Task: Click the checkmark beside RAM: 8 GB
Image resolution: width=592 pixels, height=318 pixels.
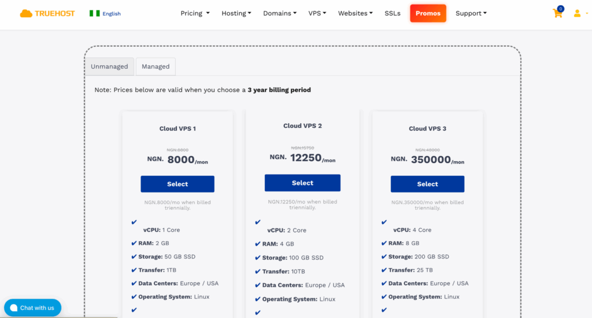Action: tap(384, 243)
